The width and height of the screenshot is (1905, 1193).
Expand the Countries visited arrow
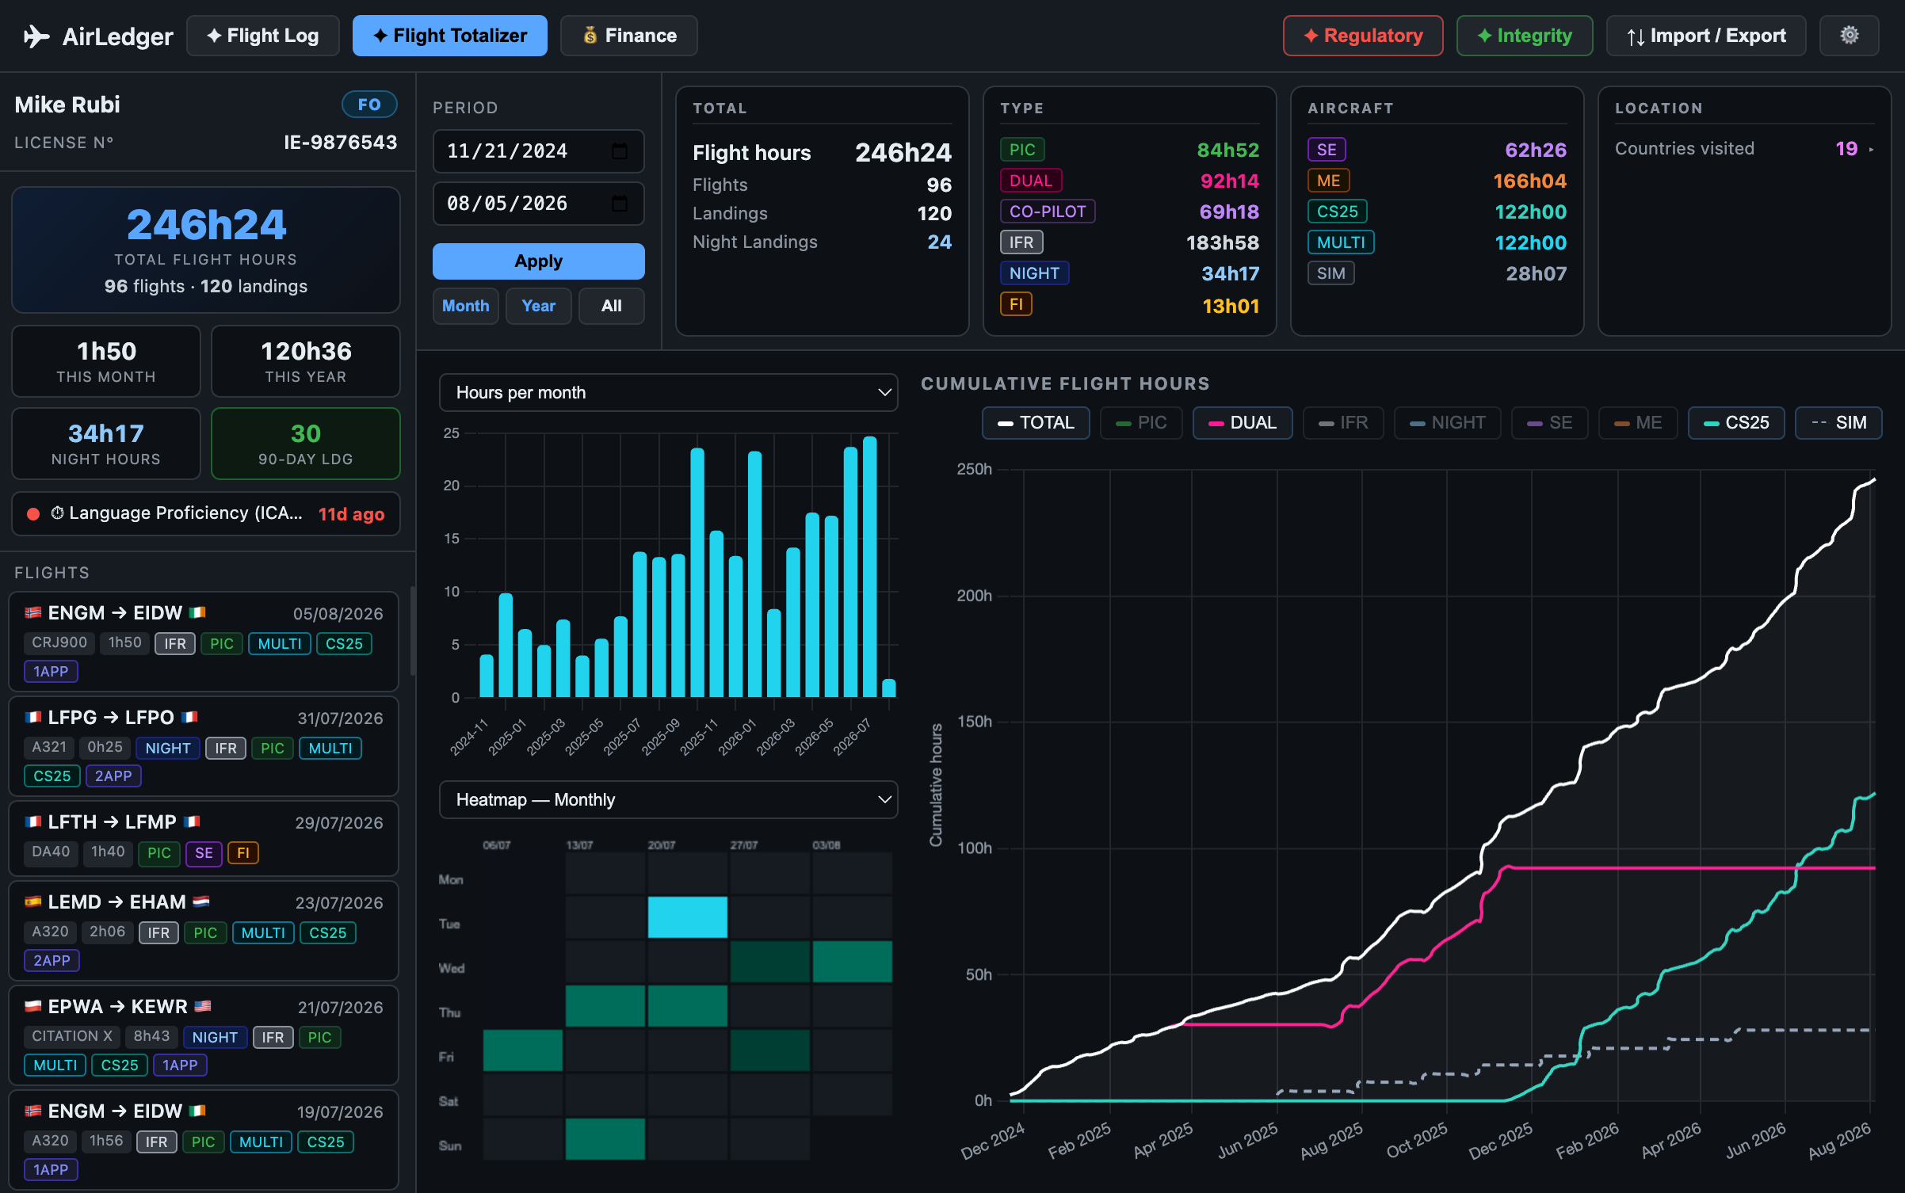point(1871,149)
